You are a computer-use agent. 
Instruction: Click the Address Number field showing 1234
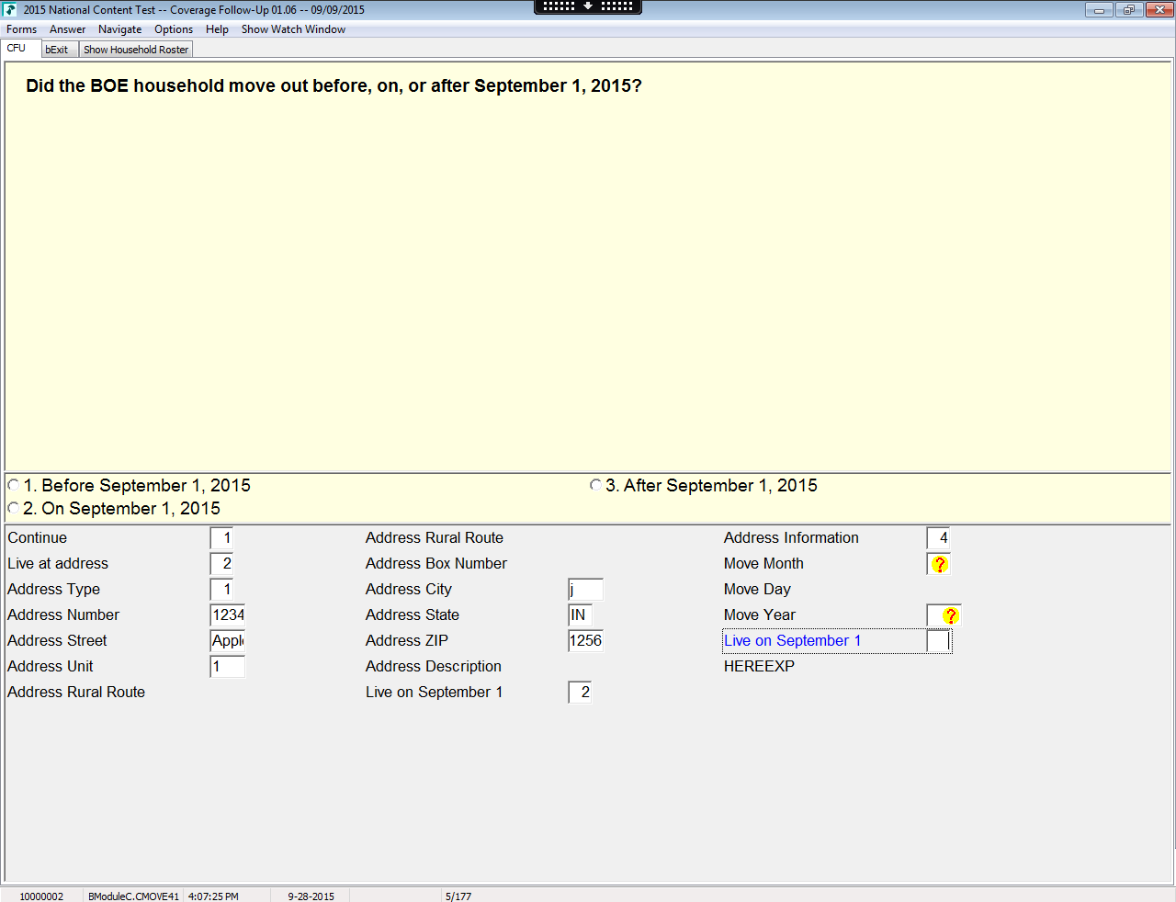click(228, 615)
